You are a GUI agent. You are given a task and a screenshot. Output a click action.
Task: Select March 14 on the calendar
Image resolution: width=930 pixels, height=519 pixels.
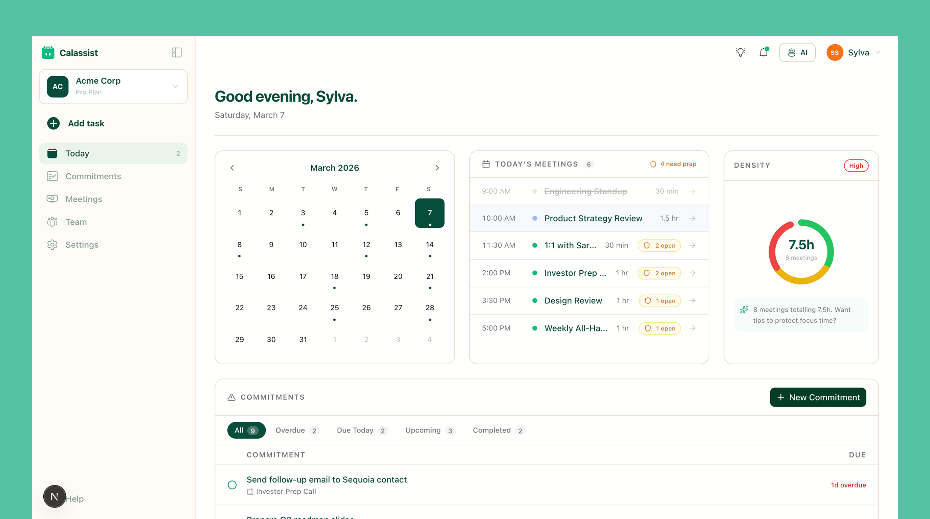[429, 244]
